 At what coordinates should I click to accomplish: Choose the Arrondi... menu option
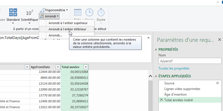coord(67,35)
